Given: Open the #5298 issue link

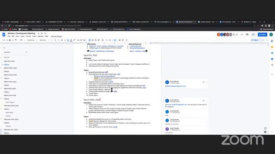Looking at the screenshot, I should click(x=115, y=127).
